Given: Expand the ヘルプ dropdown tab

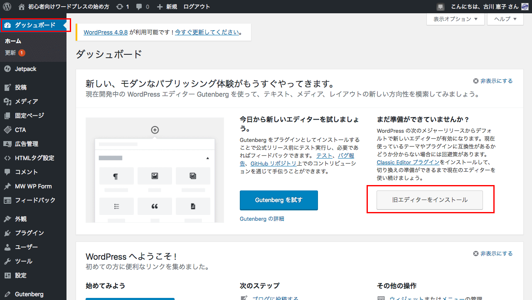Looking at the screenshot, I should pyautogui.click(x=505, y=19).
